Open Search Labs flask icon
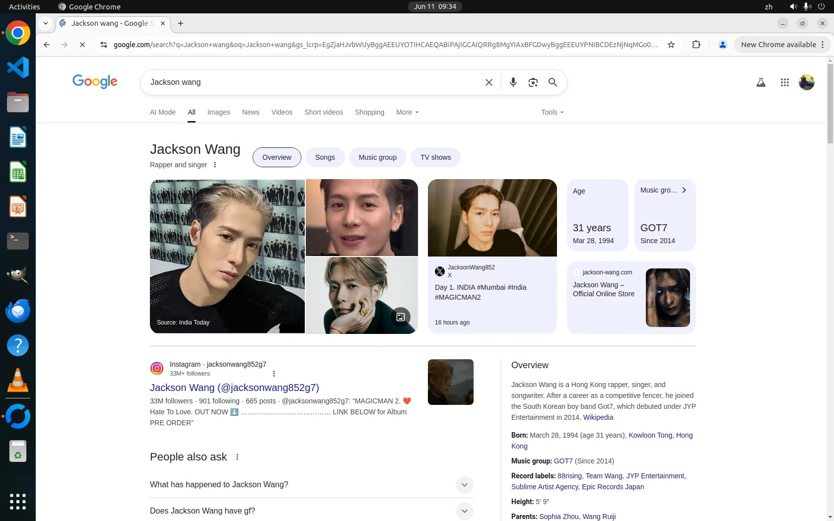 point(761,83)
